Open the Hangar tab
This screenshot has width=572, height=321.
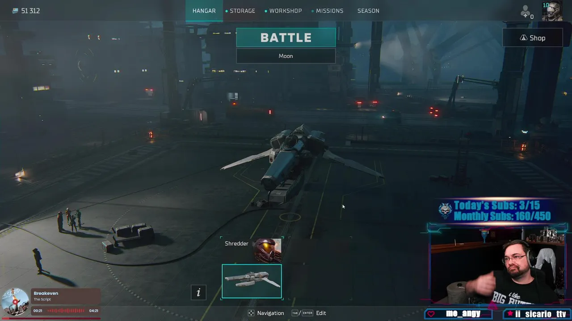pyautogui.click(x=204, y=11)
